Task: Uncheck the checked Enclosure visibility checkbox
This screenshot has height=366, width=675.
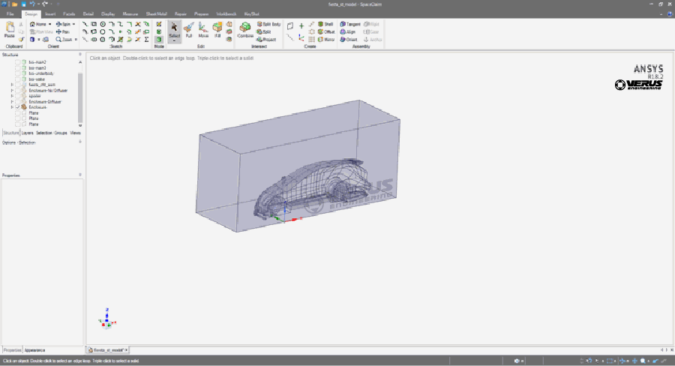Action: [x=18, y=106]
